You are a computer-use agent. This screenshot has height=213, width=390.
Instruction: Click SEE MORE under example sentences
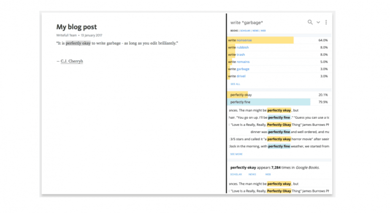pyautogui.click(x=236, y=154)
